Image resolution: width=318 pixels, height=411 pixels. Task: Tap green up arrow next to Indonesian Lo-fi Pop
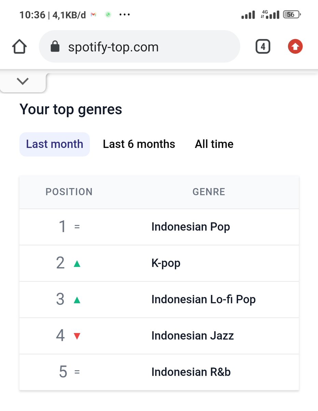tap(77, 300)
